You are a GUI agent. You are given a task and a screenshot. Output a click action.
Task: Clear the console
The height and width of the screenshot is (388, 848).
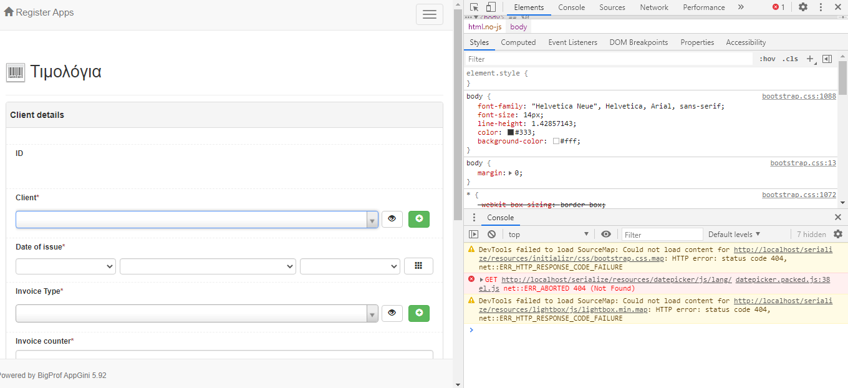point(491,235)
